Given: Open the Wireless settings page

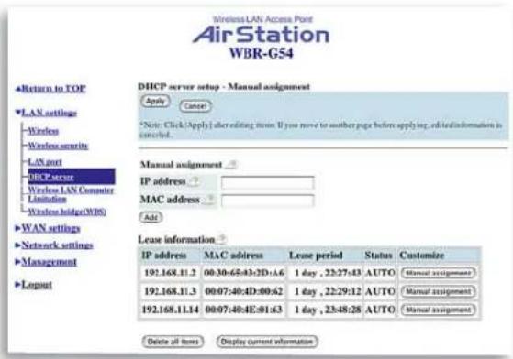Looking at the screenshot, I should point(43,131).
